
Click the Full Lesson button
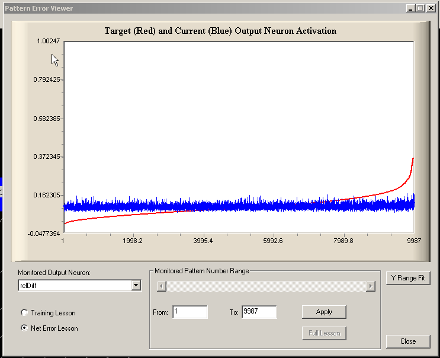pos(324,333)
